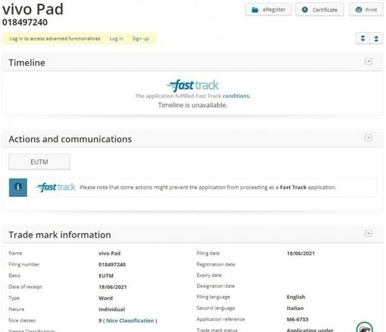Open the eRegister folder button
The width and height of the screenshot is (386, 332).
tap(268, 10)
